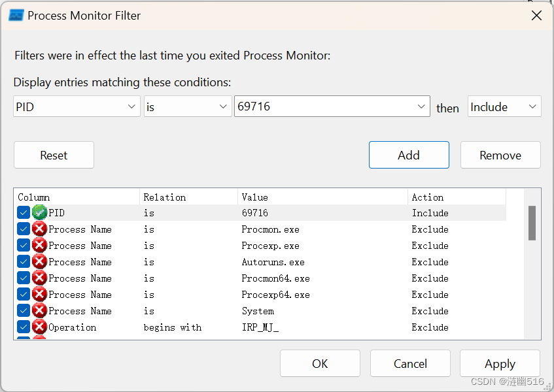Click the red exclude icon beside Procmon.exe
This screenshot has height=392, width=554.
[x=39, y=229]
